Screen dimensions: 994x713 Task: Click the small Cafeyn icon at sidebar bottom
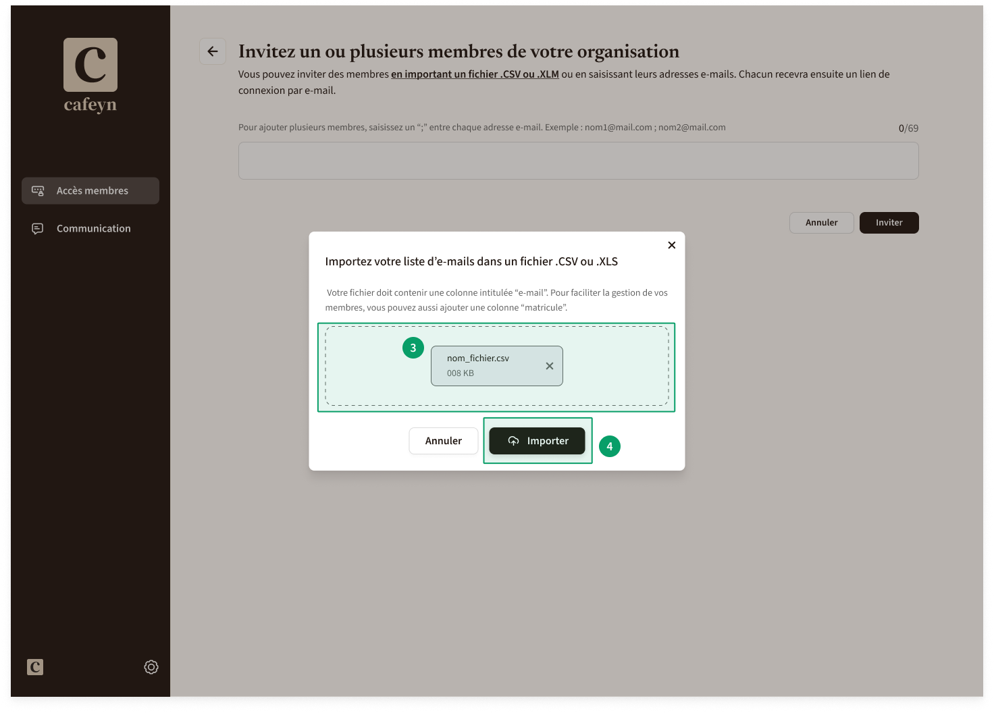pyautogui.click(x=35, y=667)
